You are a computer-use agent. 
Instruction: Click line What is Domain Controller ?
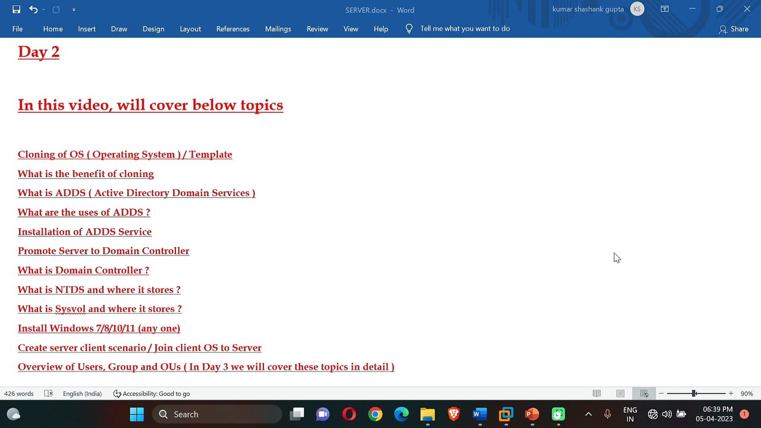point(83,270)
